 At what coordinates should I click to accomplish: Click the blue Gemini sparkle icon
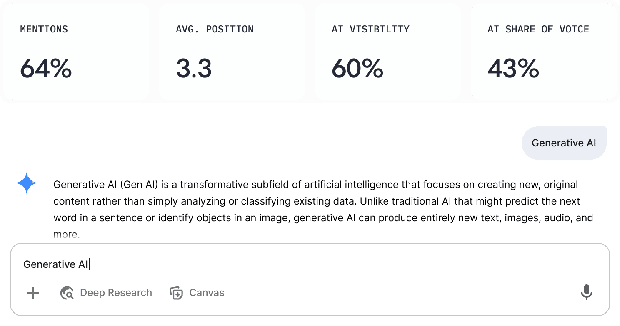coord(26,183)
